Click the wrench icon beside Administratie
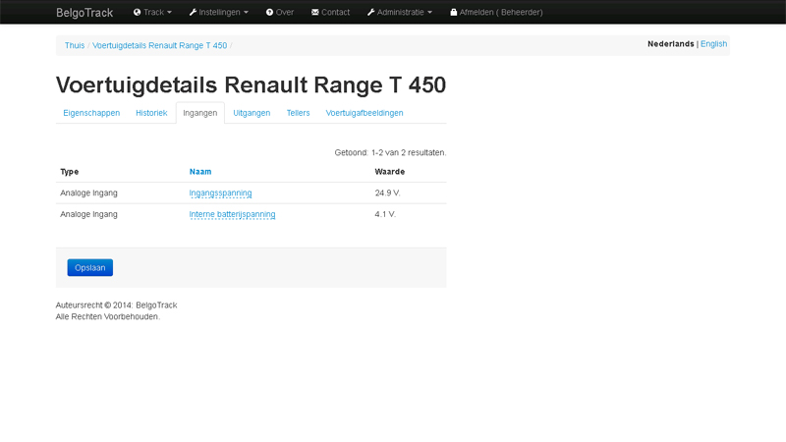This screenshot has width=786, height=442. coord(371,12)
